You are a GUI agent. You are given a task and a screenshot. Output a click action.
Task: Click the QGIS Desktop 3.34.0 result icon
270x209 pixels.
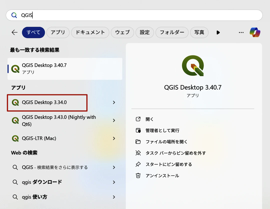pos(15,102)
